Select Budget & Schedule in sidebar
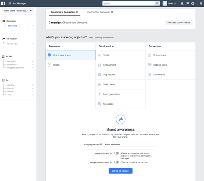204x181 pixels. click(x=16, y=68)
